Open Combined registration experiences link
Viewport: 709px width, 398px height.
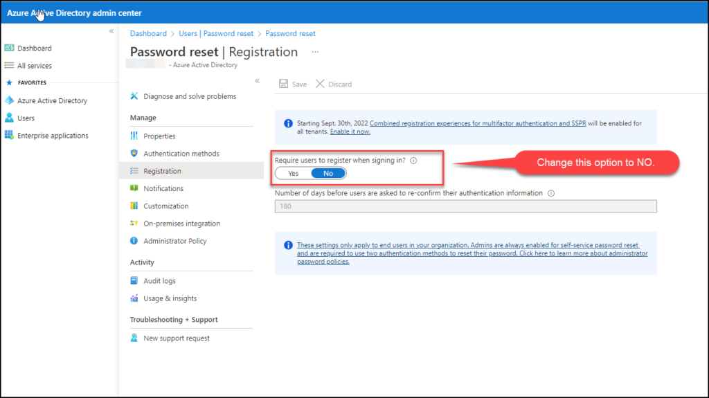[478, 123]
